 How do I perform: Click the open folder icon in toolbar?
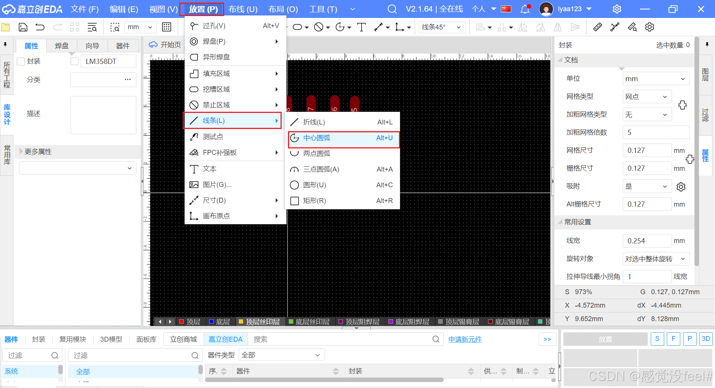click(x=5, y=27)
